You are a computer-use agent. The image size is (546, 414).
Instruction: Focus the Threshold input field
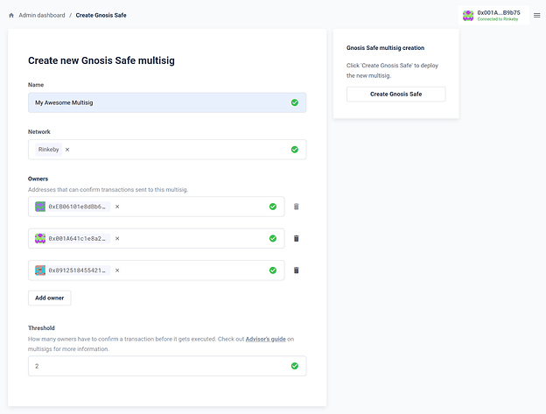point(157,366)
